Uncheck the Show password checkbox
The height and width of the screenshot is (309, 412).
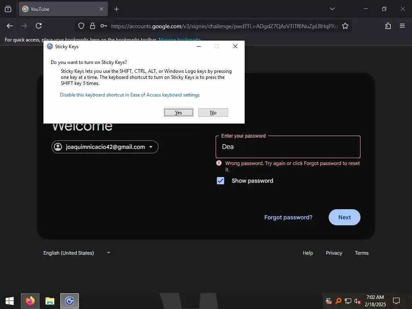point(220,181)
